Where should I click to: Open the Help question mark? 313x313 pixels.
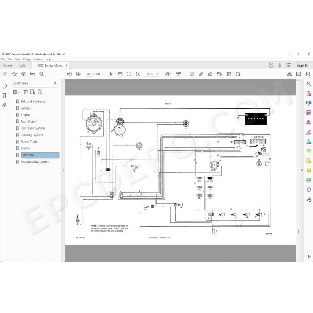(271, 65)
